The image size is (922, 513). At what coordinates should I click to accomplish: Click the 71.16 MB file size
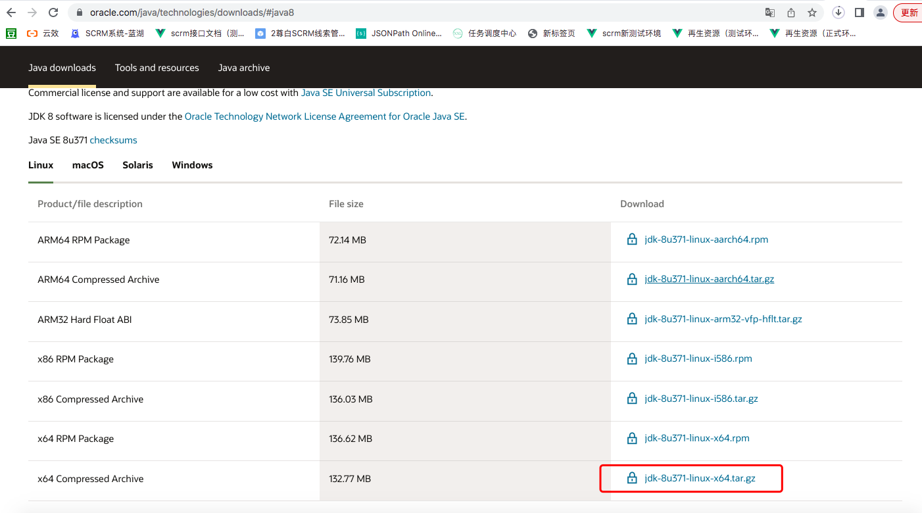point(347,280)
